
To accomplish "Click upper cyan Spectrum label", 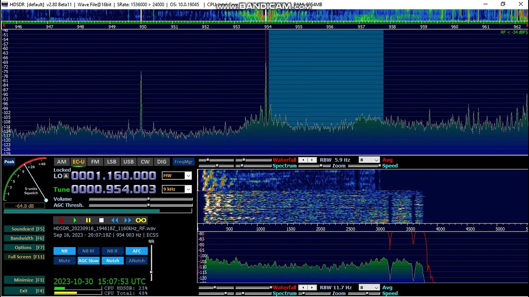I will [284, 166].
